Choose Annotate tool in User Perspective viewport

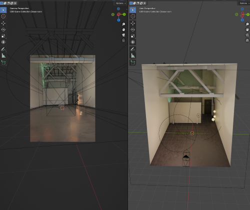tap(132, 49)
